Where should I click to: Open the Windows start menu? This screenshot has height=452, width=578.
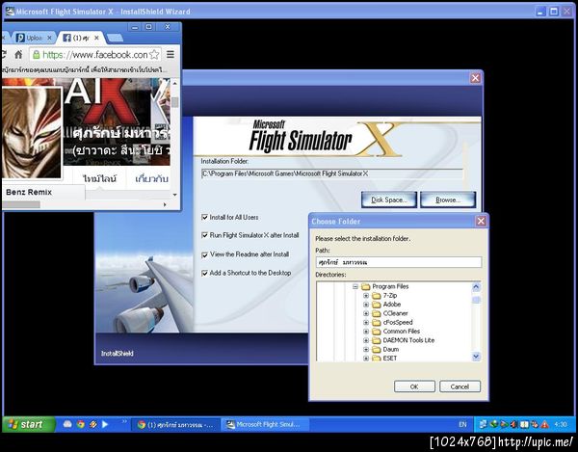[x=29, y=424]
